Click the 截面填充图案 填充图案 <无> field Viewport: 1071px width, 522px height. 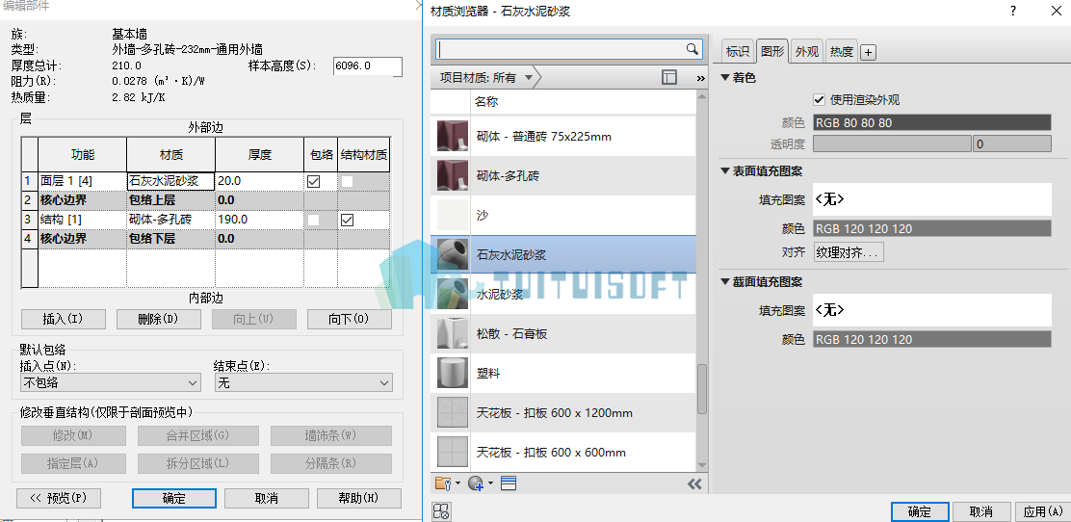point(932,310)
